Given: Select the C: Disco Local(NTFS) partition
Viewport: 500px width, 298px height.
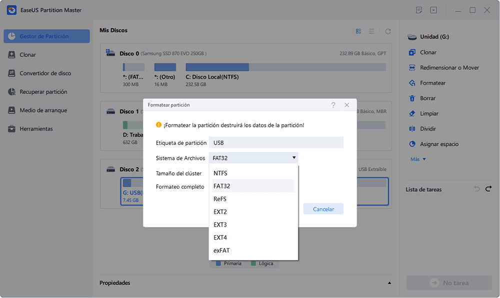Looking at the screenshot, I should click(285, 75).
